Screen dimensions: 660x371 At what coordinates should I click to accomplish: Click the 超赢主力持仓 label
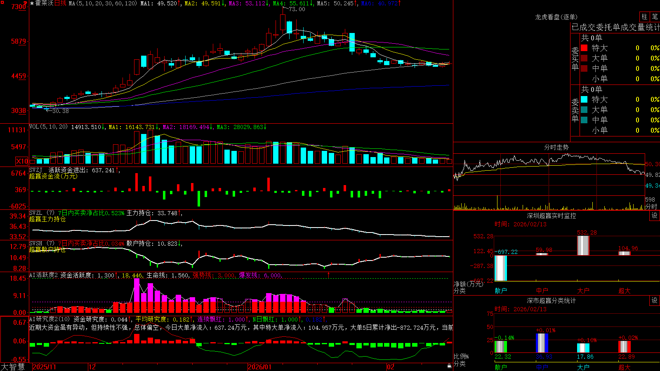[x=47, y=219]
